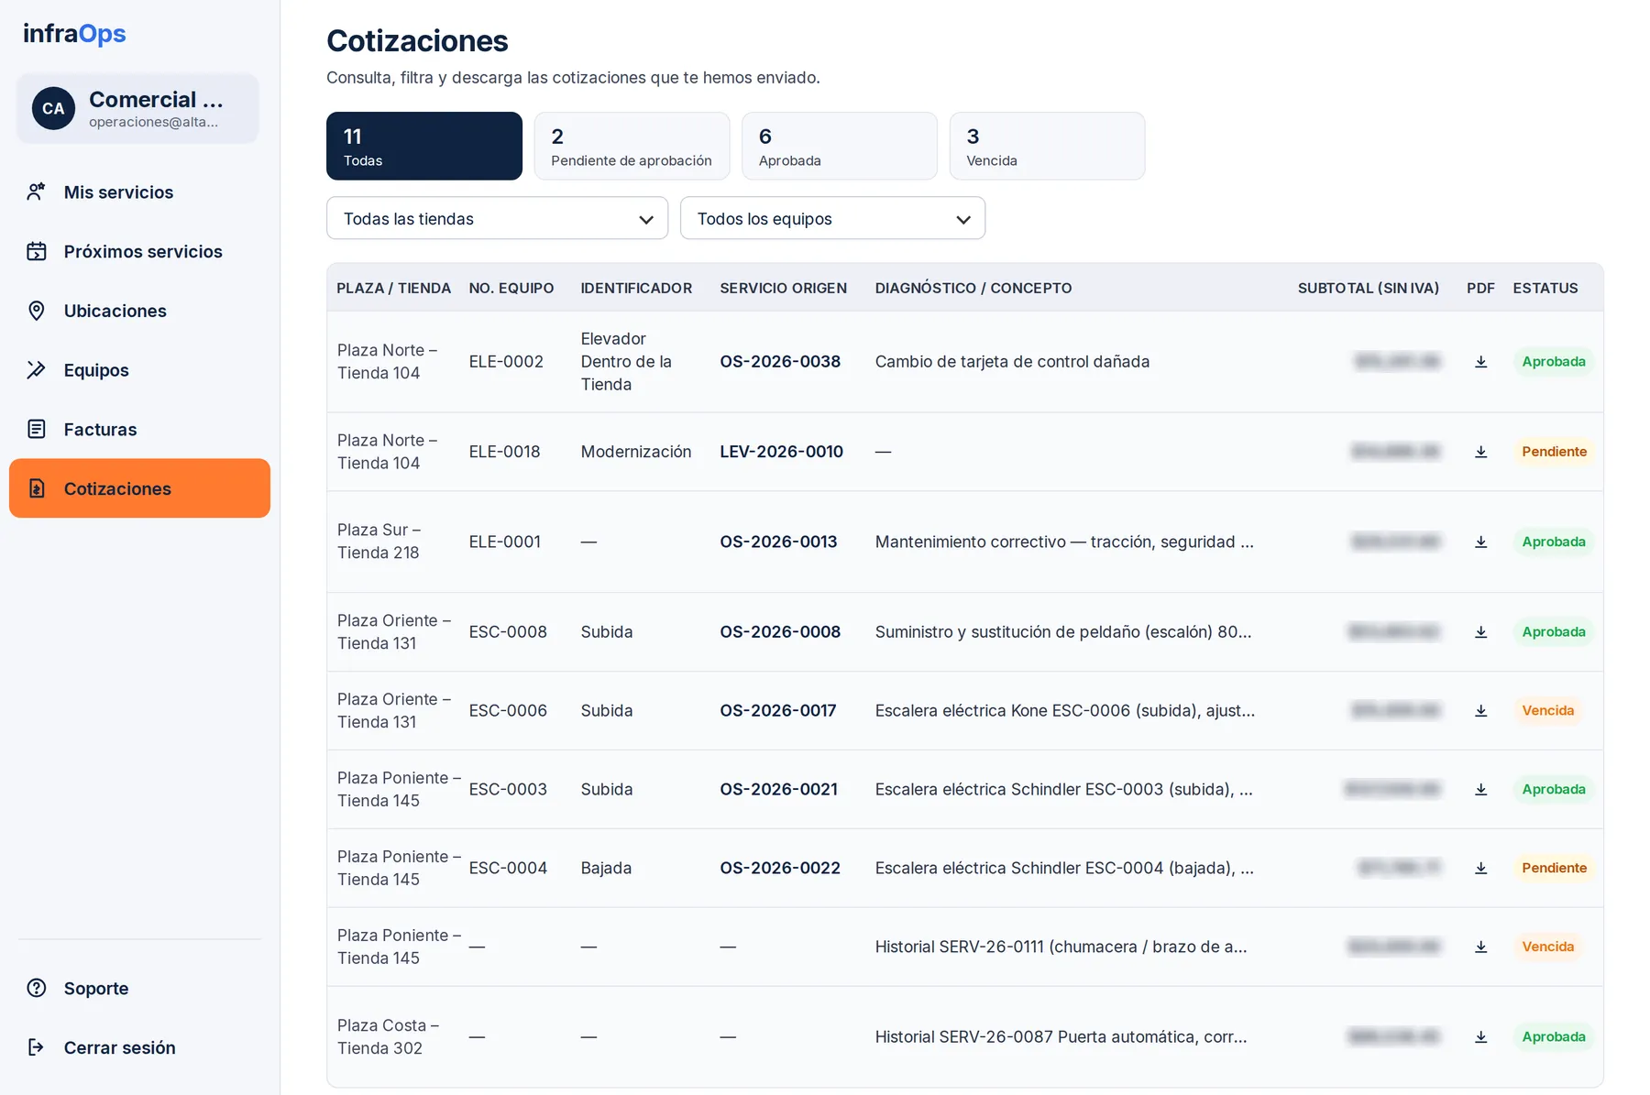Download PDF for OS-2026-0013 quote

[x=1480, y=542]
